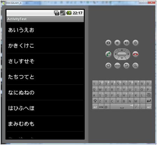Click the 1 key on keyboard
Image resolution: width=157 pixels, height=145 pixels.
click(95, 83)
